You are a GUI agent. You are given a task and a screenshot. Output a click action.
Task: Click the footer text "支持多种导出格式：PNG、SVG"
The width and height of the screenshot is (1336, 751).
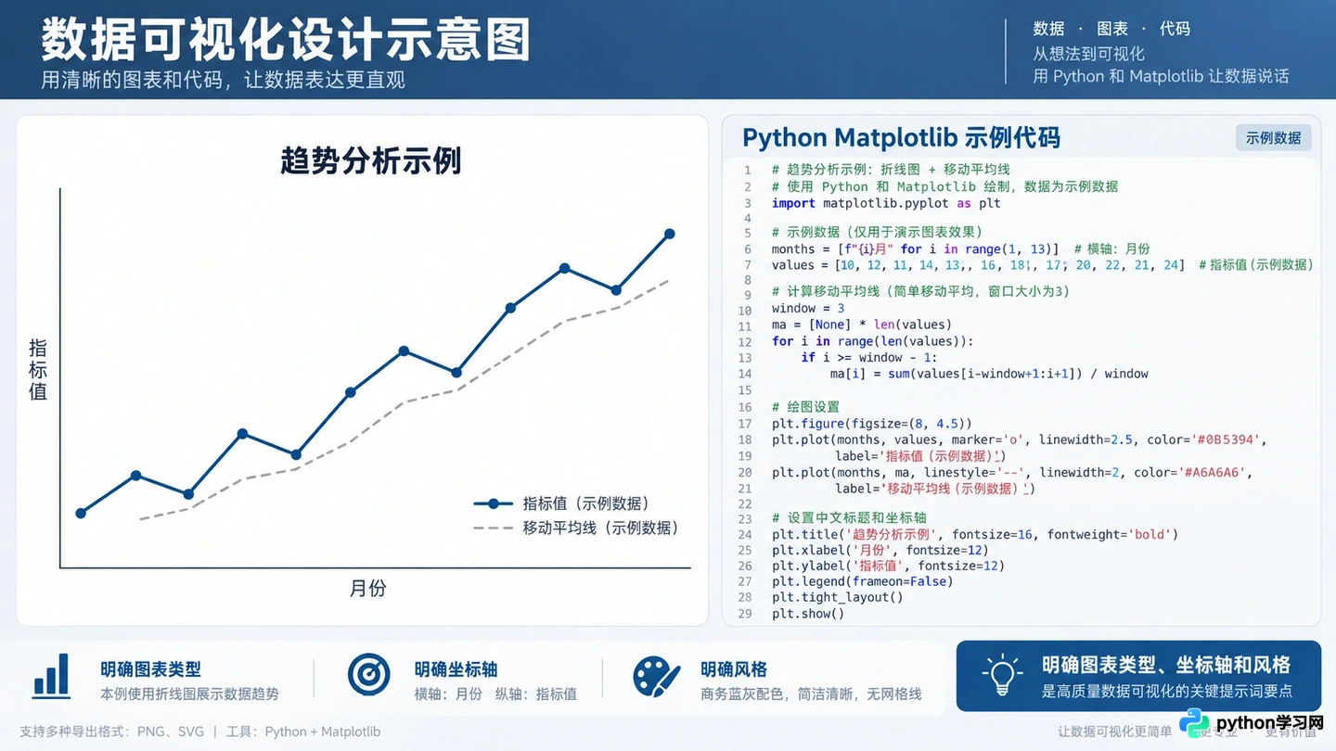click(x=111, y=732)
